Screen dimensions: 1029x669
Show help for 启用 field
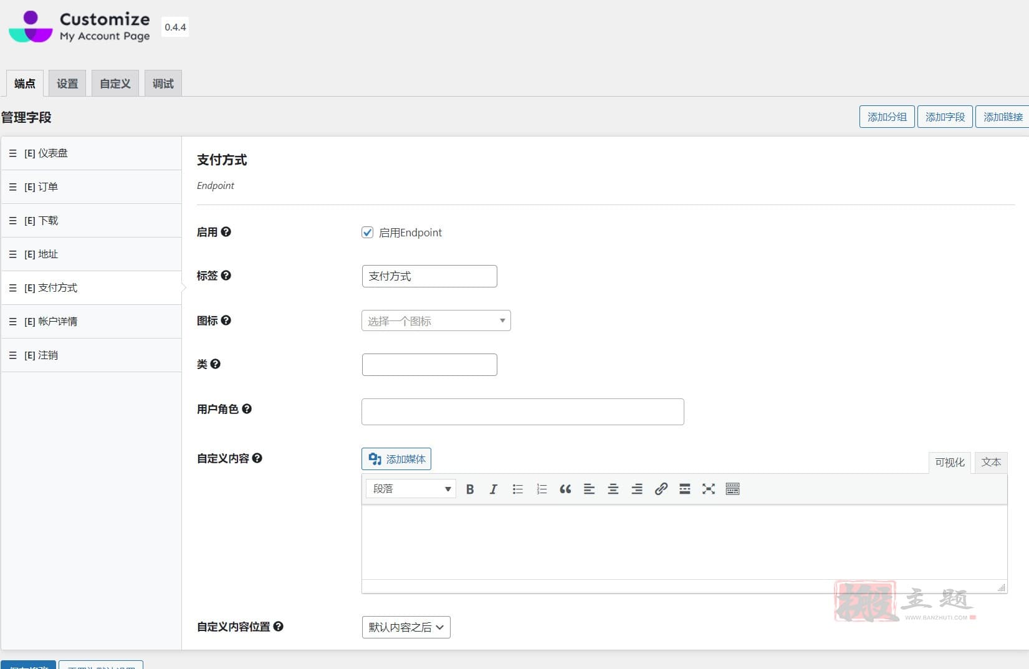226,232
